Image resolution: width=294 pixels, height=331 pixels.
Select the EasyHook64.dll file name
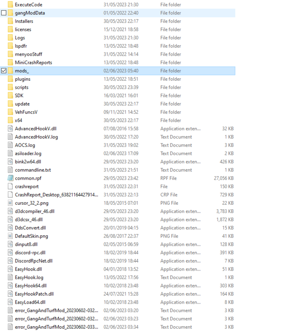31,286
